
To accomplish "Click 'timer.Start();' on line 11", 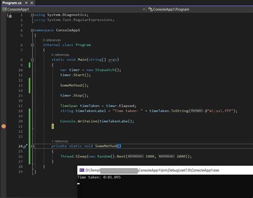I will (75, 75).
